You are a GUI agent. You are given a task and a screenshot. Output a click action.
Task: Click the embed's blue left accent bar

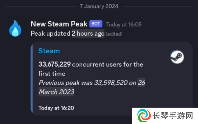tap(32, 79)
